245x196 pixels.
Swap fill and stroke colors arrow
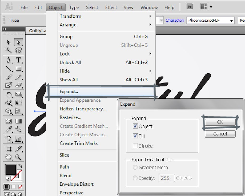point(20,166)
